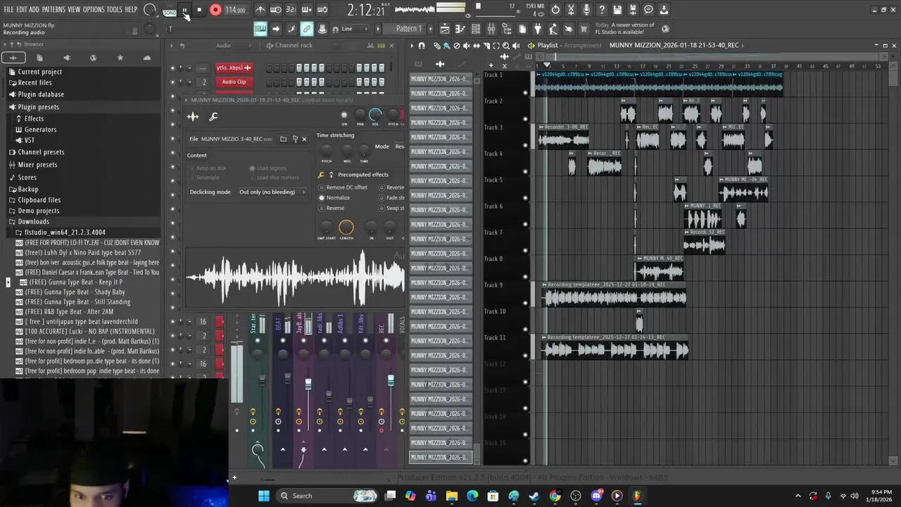Click the stop button in transport
Image resolution: width=901 pixels, height=507 pixels.
(199, 10)
